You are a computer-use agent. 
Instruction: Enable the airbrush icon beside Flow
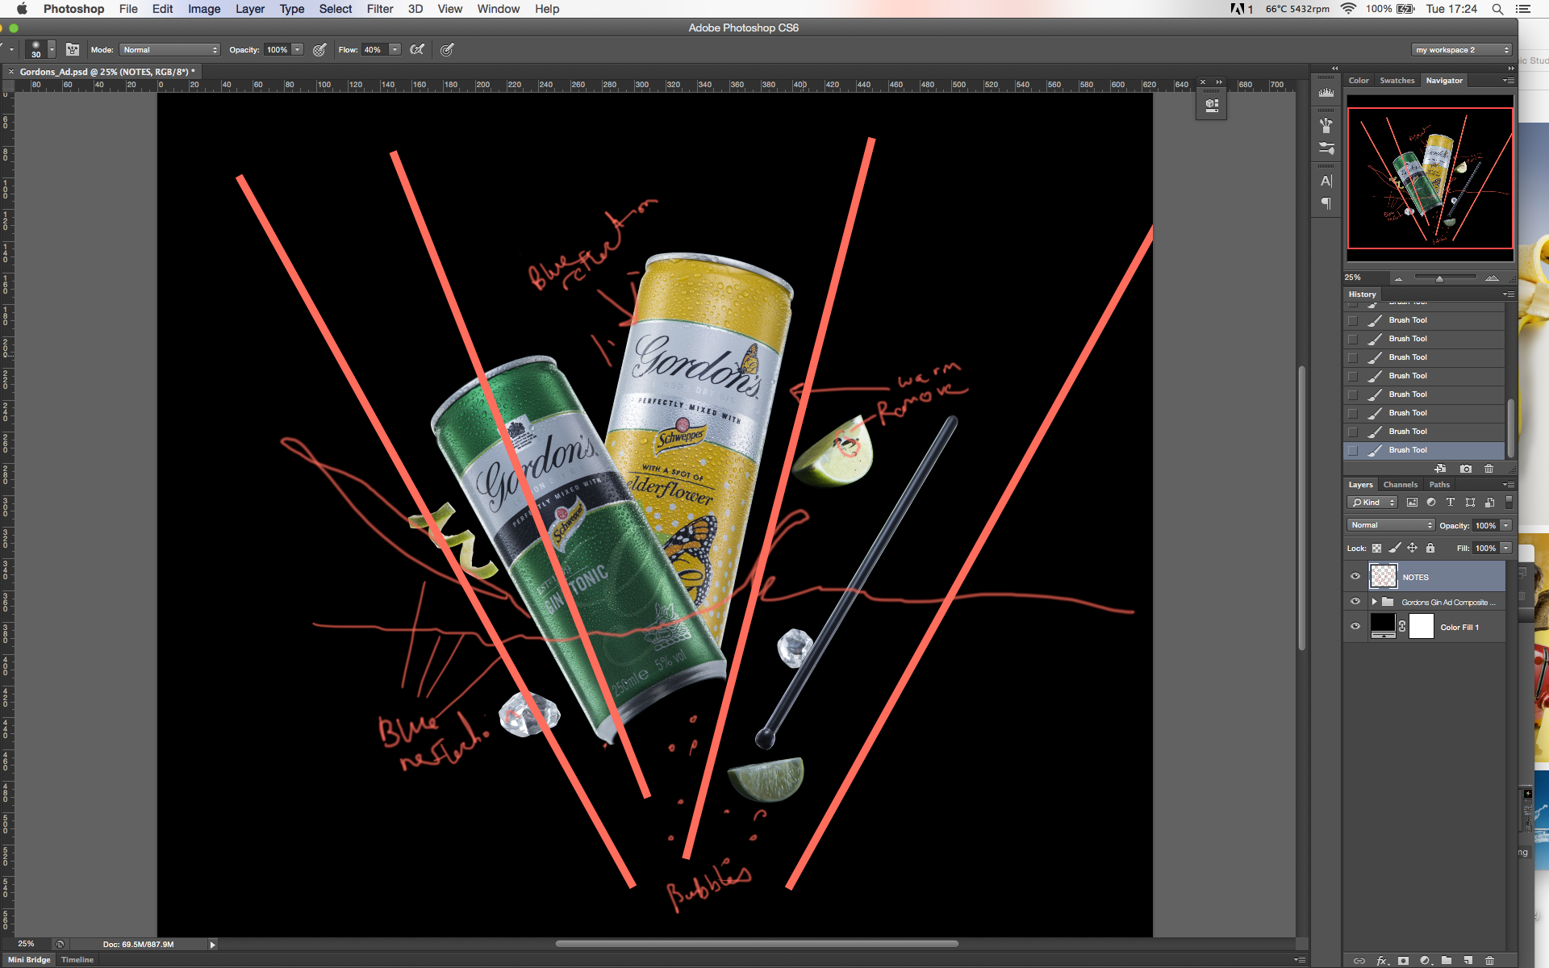coord(417,50)
